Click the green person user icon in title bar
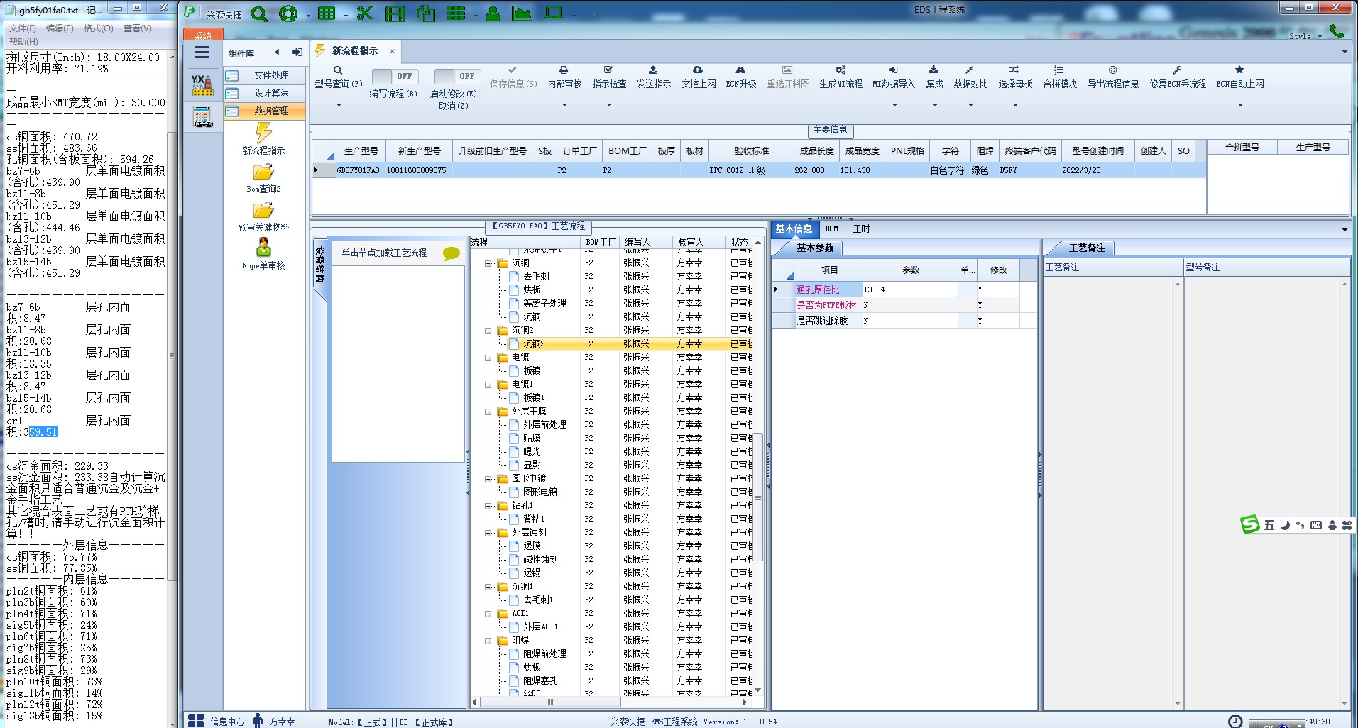 pyautogui.click(x=493, y=13)
